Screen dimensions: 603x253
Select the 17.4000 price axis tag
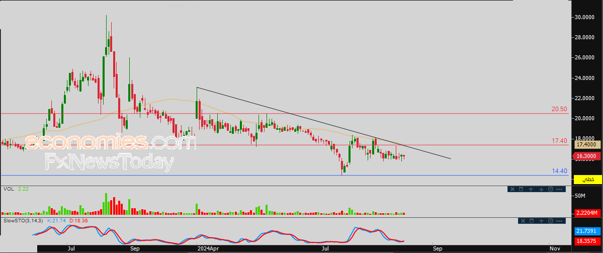587,144
